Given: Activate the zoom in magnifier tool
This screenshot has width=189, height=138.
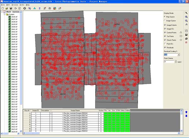Looking at the screenshot, I should tap(186, 17).
